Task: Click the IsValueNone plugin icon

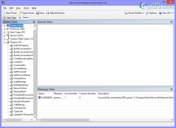Action: click(x=11, y=78)
